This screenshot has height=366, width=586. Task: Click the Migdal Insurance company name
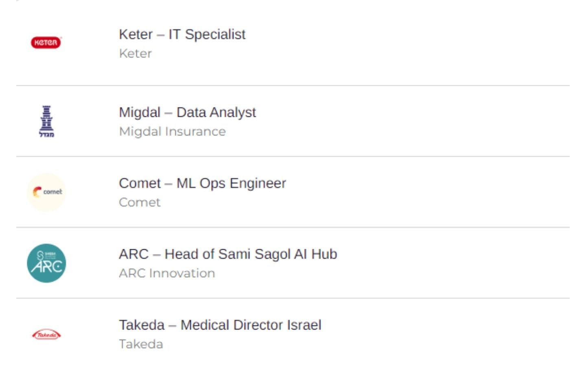click(173, 131)
